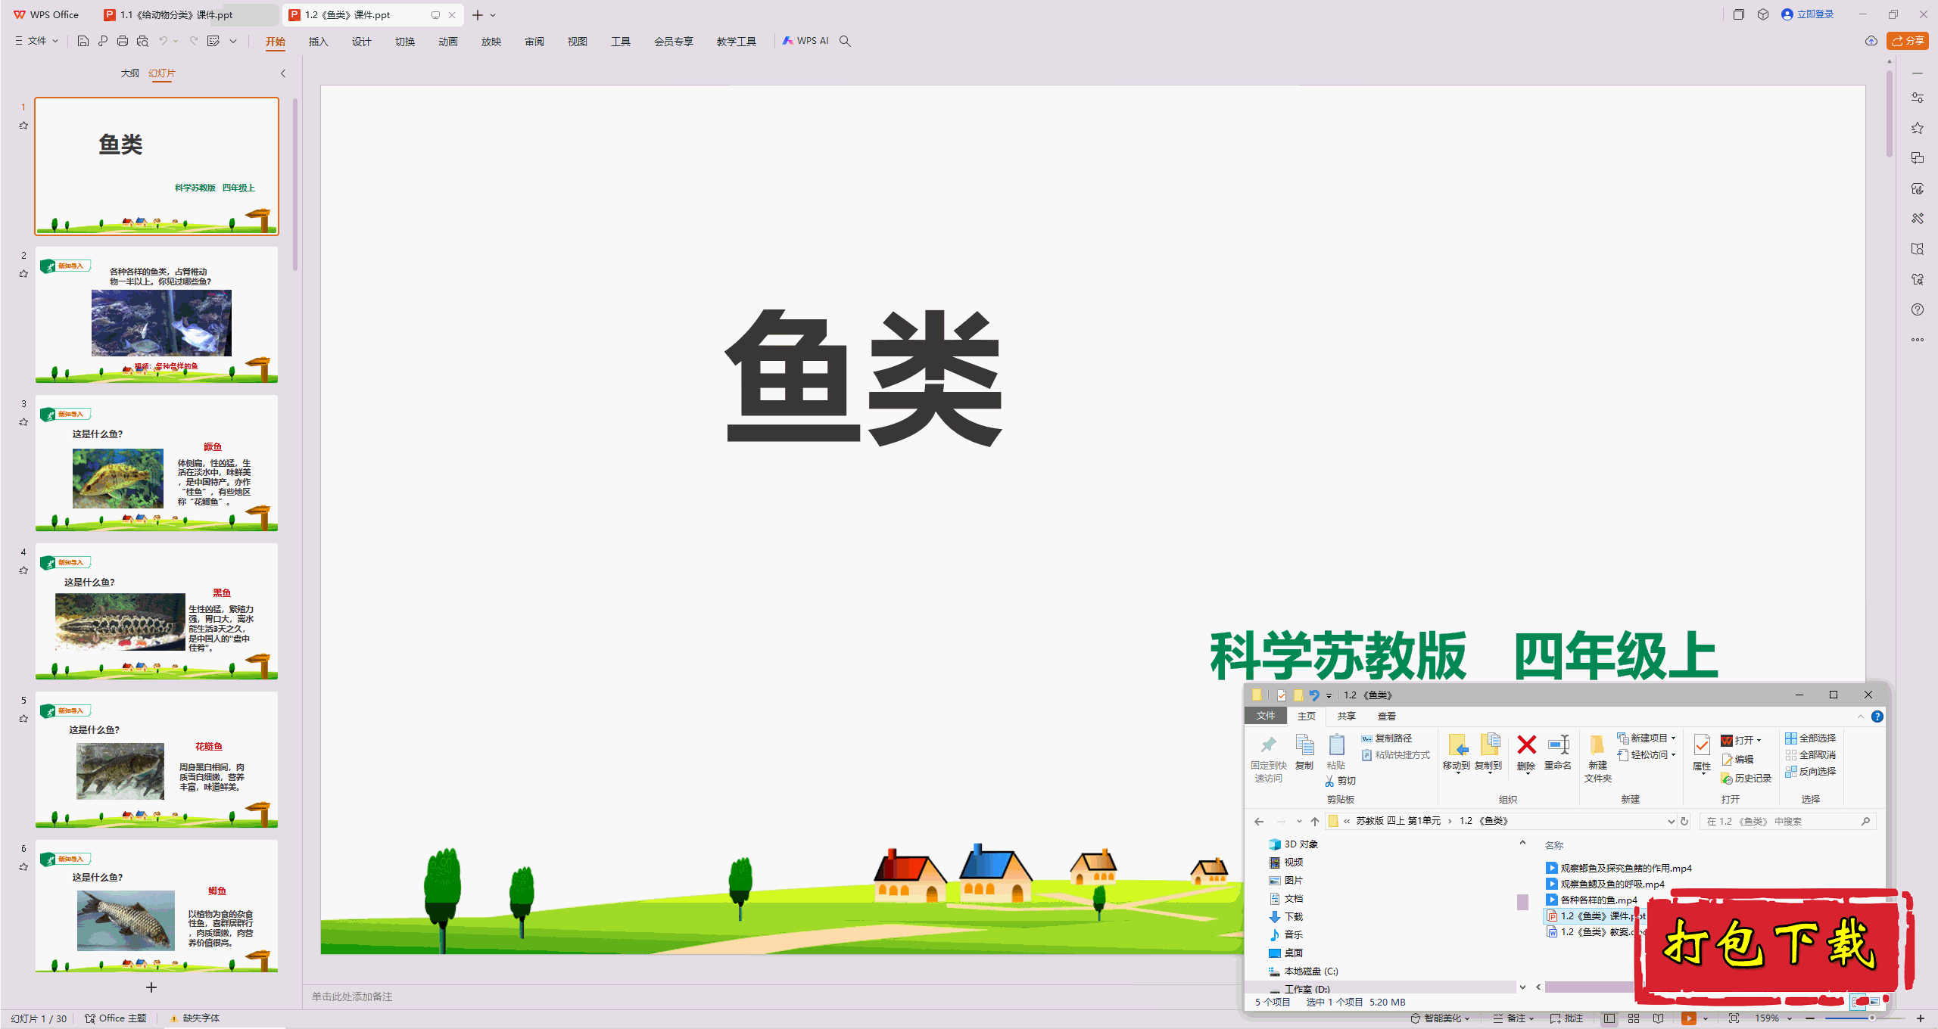Click the star marker under slide 3 number

tap(23, 422)
